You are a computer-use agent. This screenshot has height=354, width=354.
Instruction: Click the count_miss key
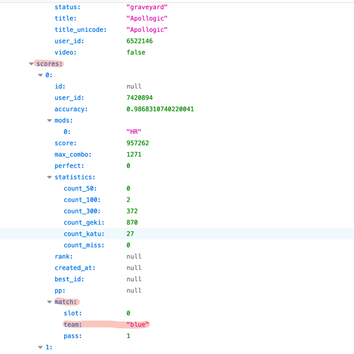point(84,245)
